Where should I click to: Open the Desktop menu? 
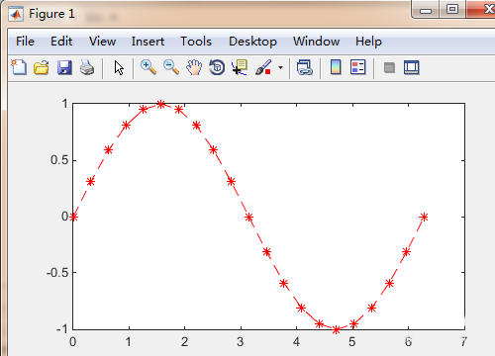point(252,42)
